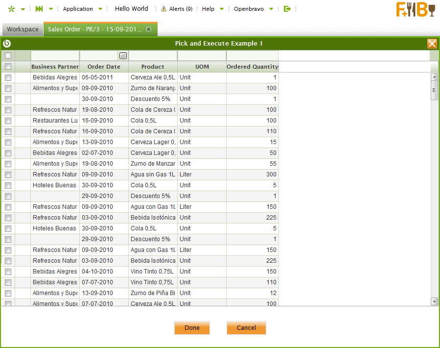Switch to the Sales Order PR/3 tab
440x348 pixels.
point(100,29)
